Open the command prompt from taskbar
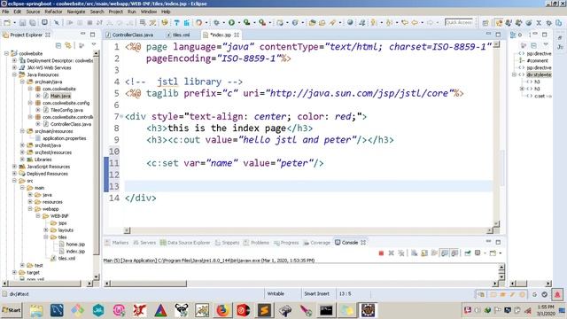Screen dimensions: 567x319 326,310
